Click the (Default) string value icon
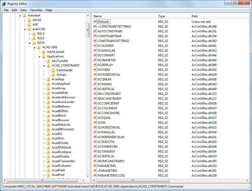 pos(95,22)
